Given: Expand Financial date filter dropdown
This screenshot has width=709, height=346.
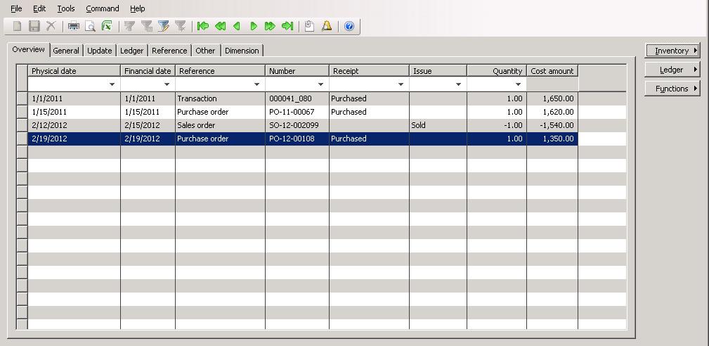Looking at the screenshot, I should (x=167, y=84).
